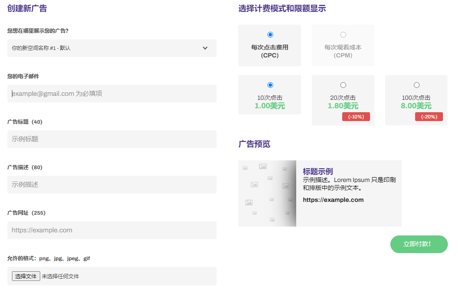Click the 8.00美元 price text
458x288 pixels.
click(416, 106)
